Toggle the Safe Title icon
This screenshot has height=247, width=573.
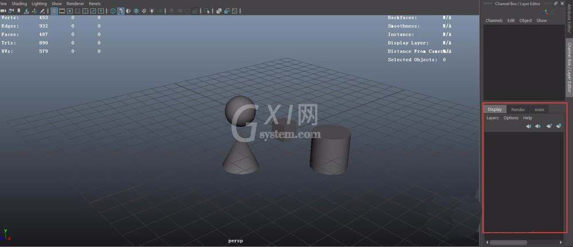click(101, 11)
